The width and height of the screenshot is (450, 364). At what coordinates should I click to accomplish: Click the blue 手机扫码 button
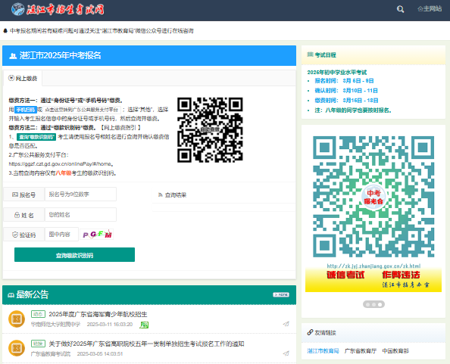tap(26, 110)
